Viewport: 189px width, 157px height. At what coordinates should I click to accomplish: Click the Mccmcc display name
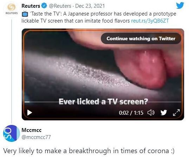pos(32,130)
